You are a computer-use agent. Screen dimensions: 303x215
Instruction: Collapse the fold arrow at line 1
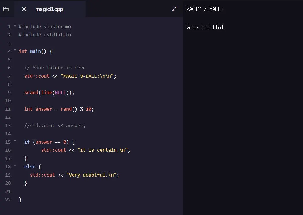pos(15,25)
